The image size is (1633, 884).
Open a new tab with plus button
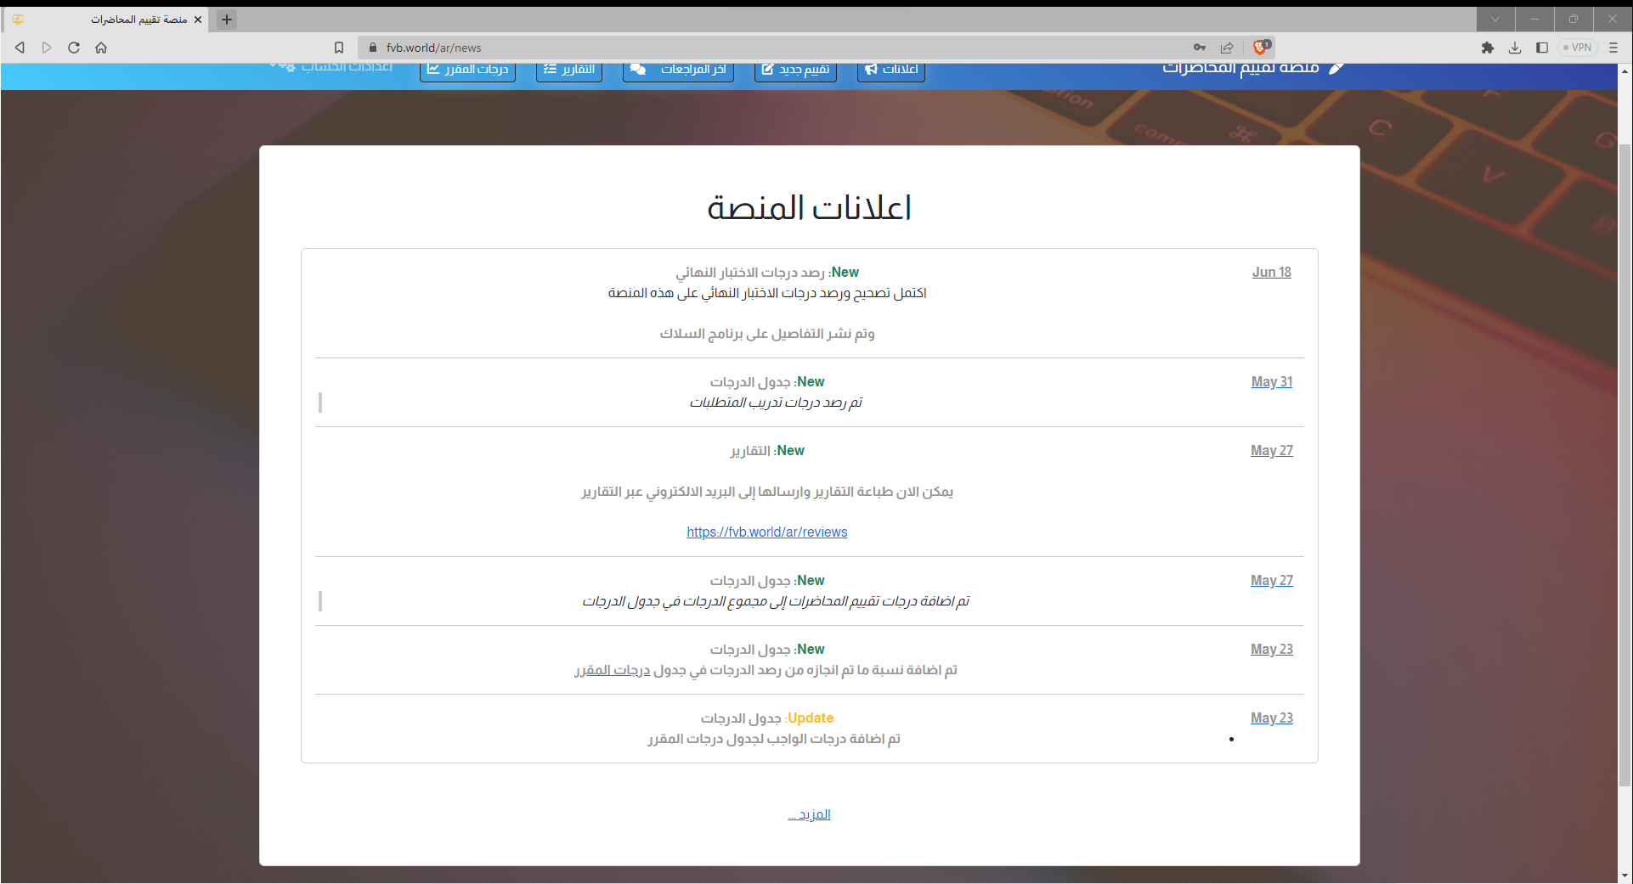(x=227, y=20)
